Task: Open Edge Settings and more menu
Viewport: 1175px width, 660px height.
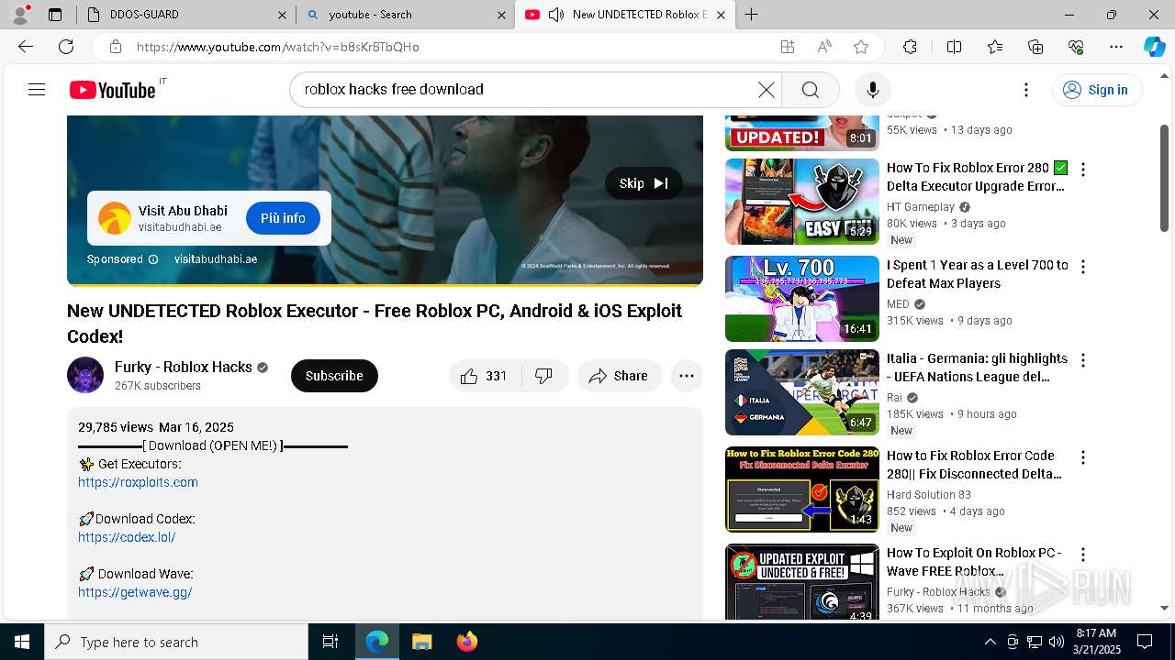Action: (1116, 47)
